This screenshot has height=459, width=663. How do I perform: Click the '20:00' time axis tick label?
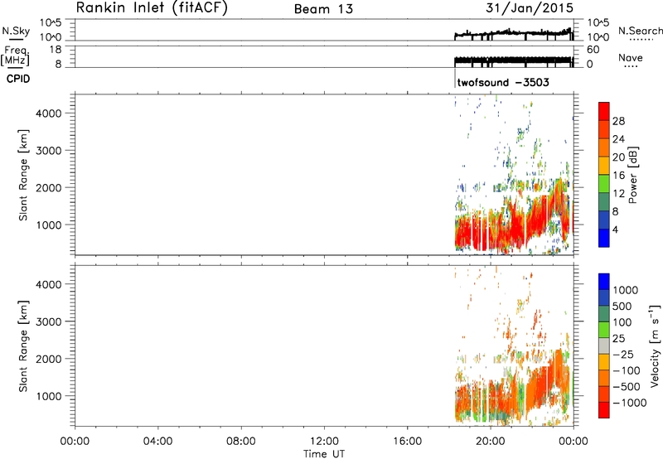point(491,442)
